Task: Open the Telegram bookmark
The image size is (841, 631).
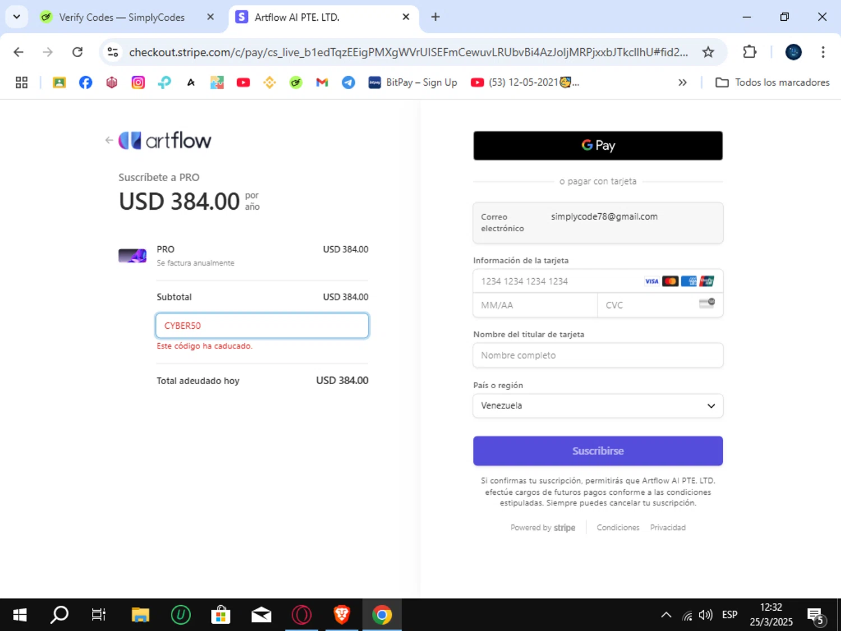Action: click(348, 82)
